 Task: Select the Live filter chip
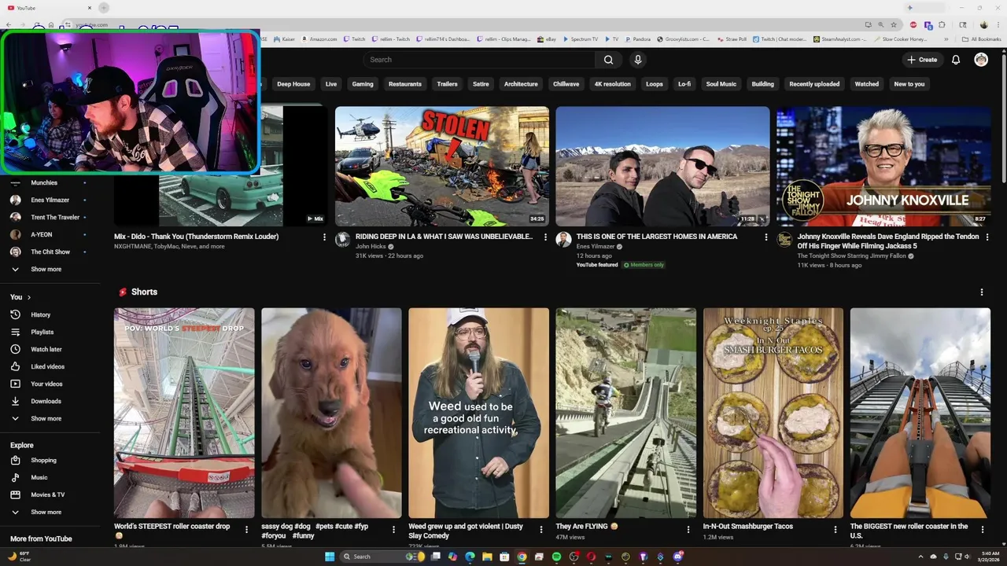[331, 84]
